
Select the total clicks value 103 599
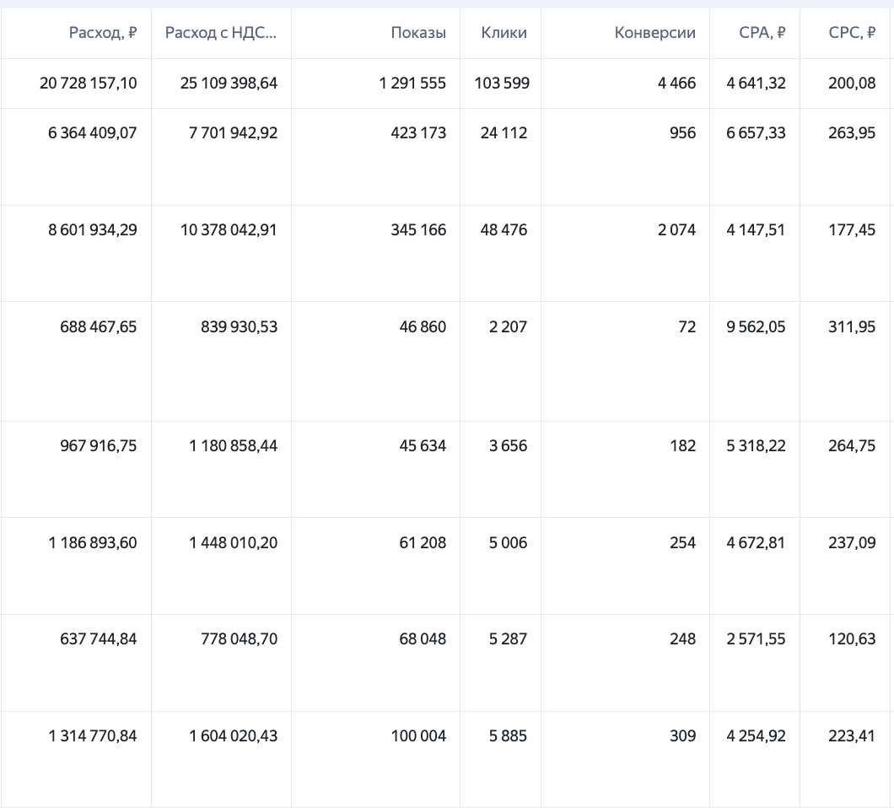pyautogui.click(x=502, y=83)
